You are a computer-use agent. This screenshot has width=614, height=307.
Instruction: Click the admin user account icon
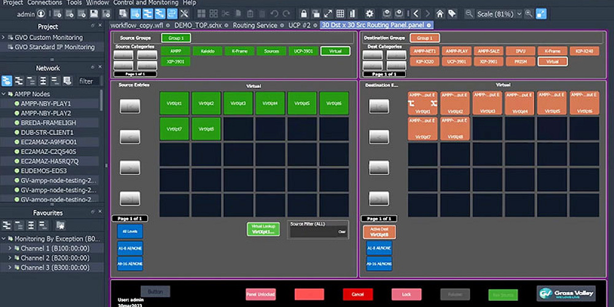pyautogui.click(x=42, y=14)
